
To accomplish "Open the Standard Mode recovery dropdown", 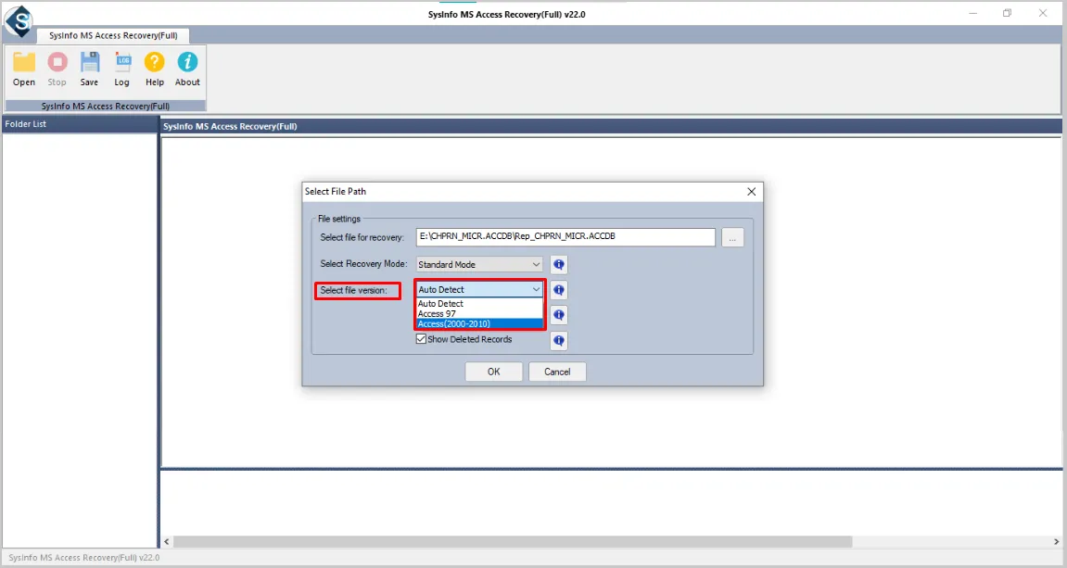I will (x=479, y=264).
